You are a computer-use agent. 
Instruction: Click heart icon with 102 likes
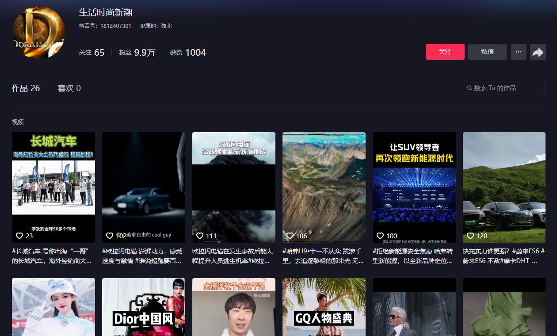(110, 236)
